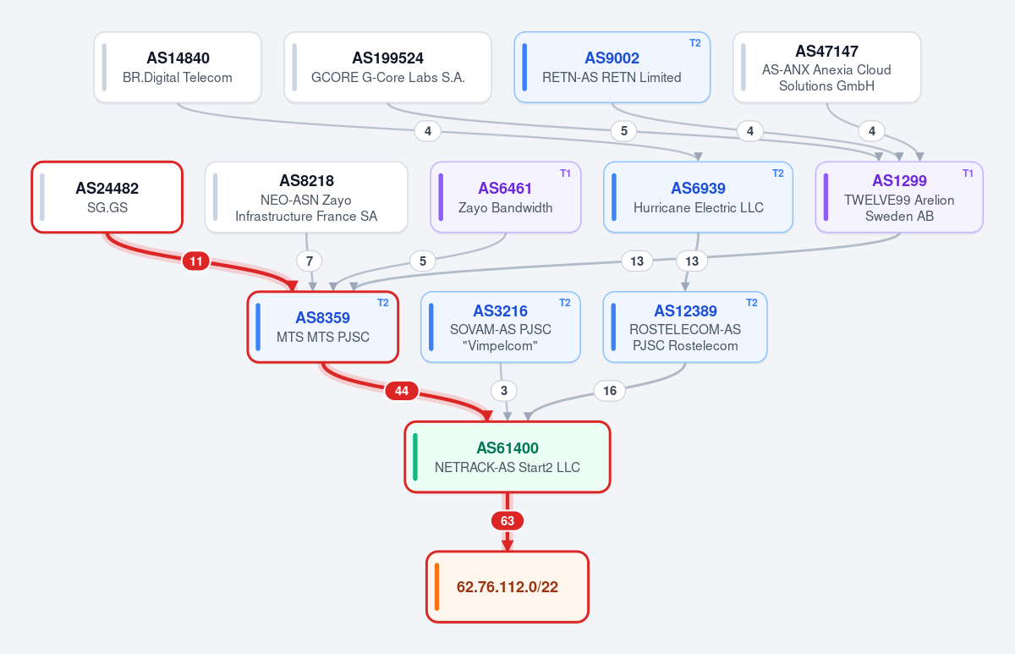Select the AS1299 TWELVE99 Arelion node
The height and width of the screenshot is (654, 1015).
tap(899, 197)
